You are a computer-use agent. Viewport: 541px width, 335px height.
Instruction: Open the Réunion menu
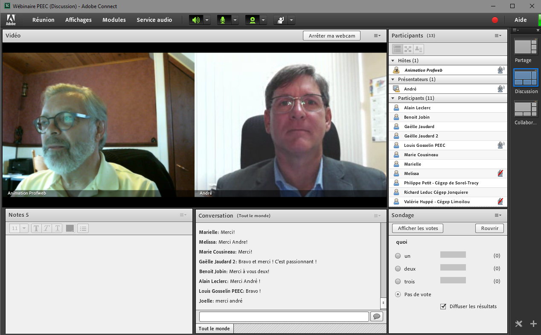(x=44, y=20)
